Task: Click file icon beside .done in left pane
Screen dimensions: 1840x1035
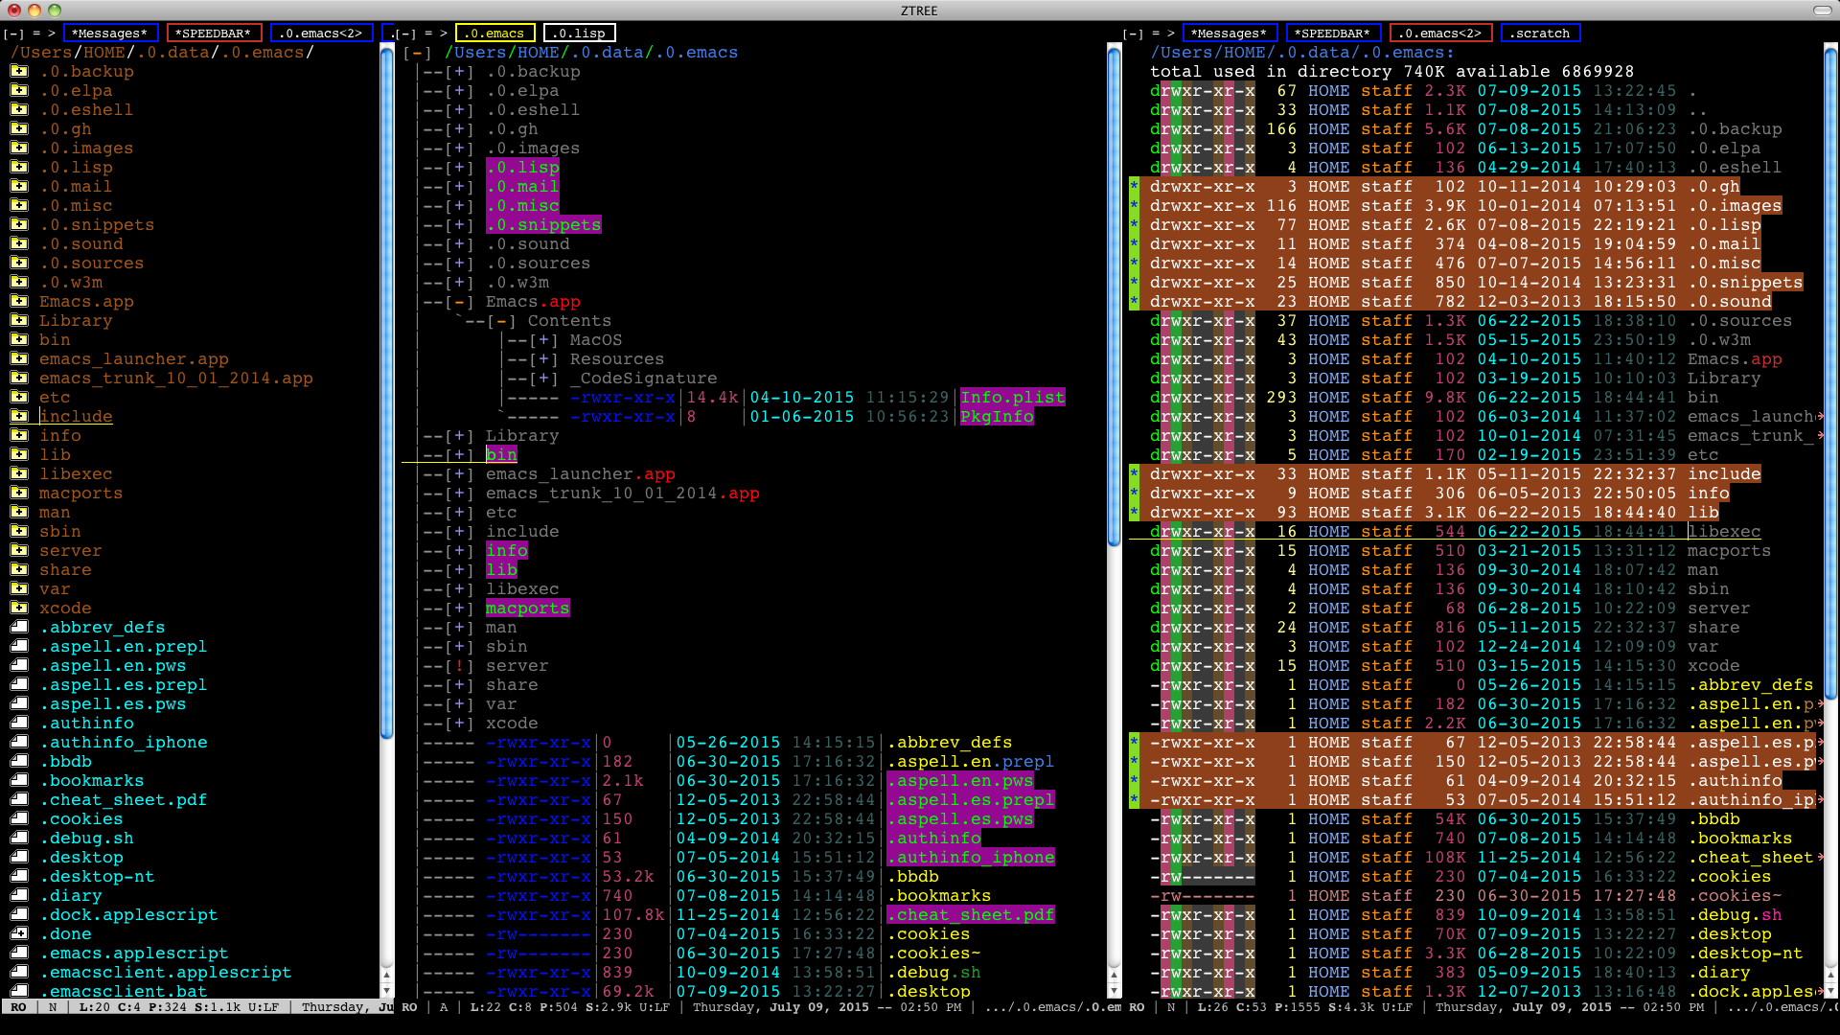Action: click(x=19, y=933)
